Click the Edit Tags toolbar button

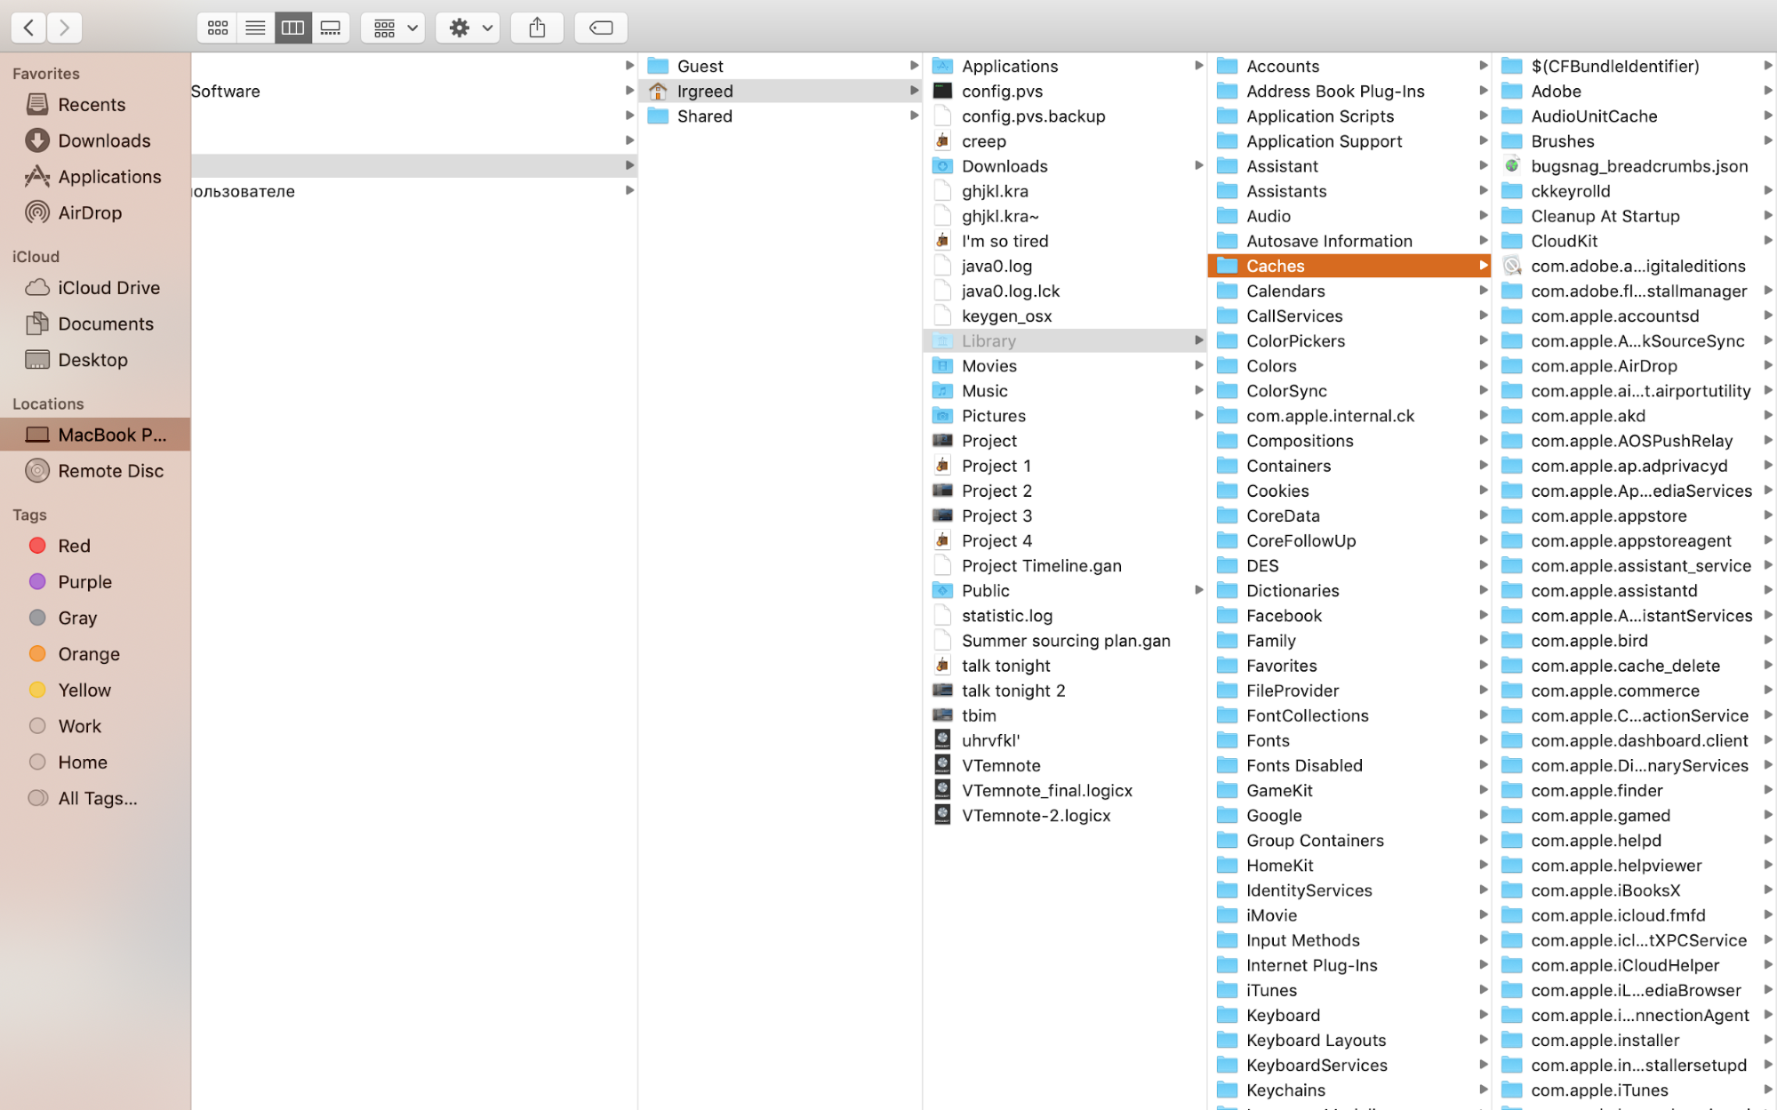click(x=601, y=28)
